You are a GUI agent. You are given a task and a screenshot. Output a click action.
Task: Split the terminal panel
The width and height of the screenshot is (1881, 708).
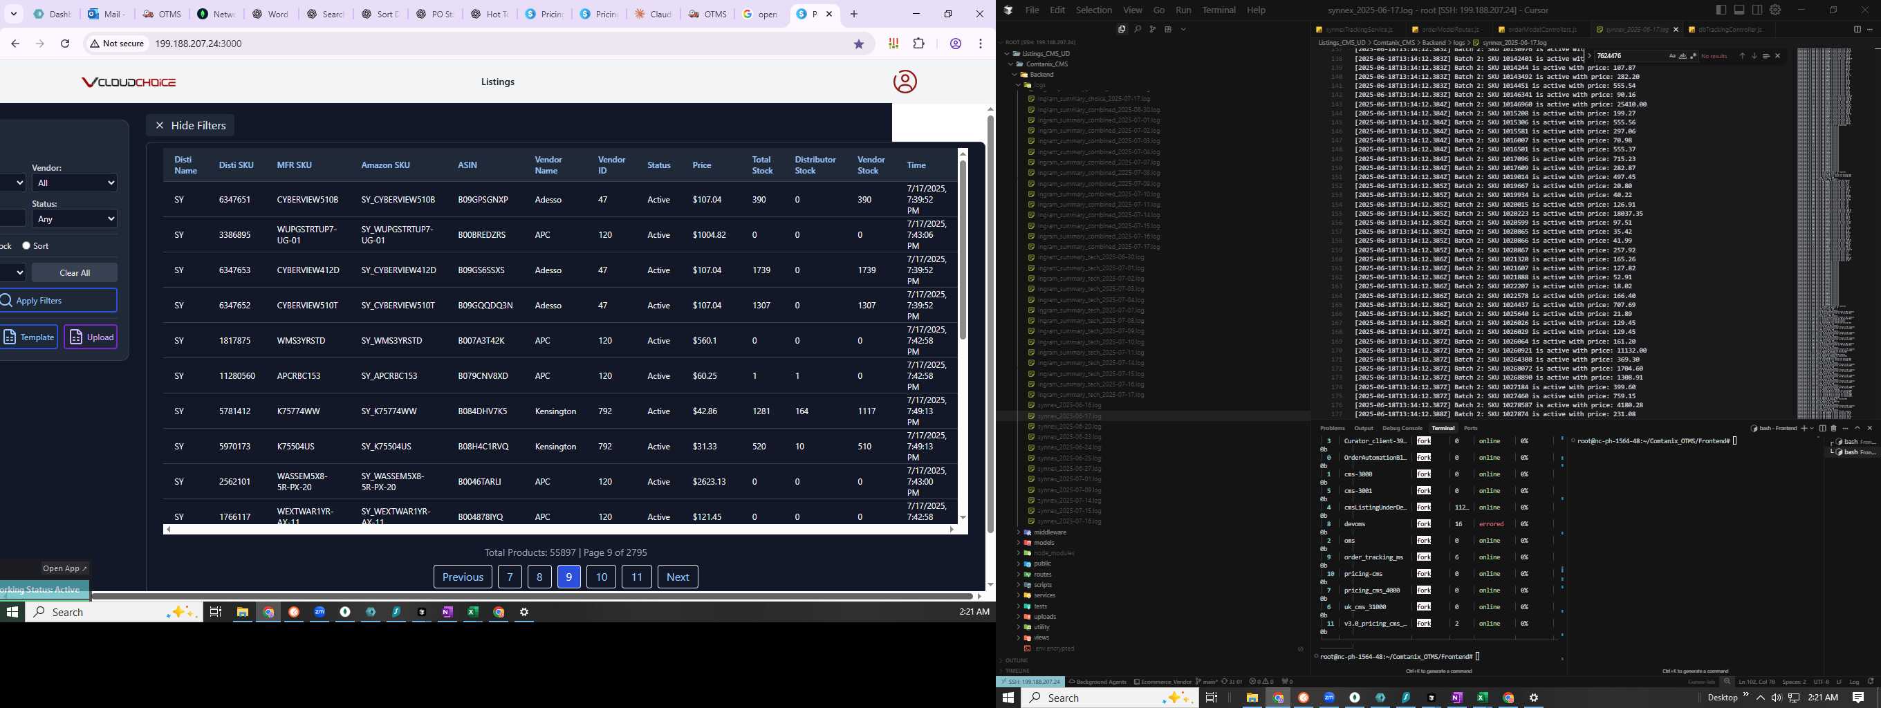(1823, 429)
